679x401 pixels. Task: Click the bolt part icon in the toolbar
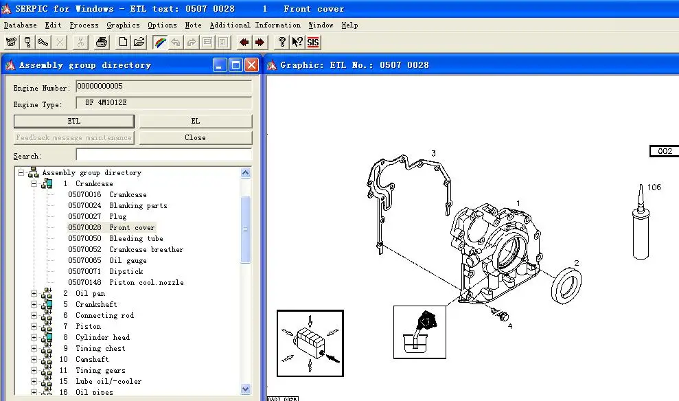click(43, 42)
